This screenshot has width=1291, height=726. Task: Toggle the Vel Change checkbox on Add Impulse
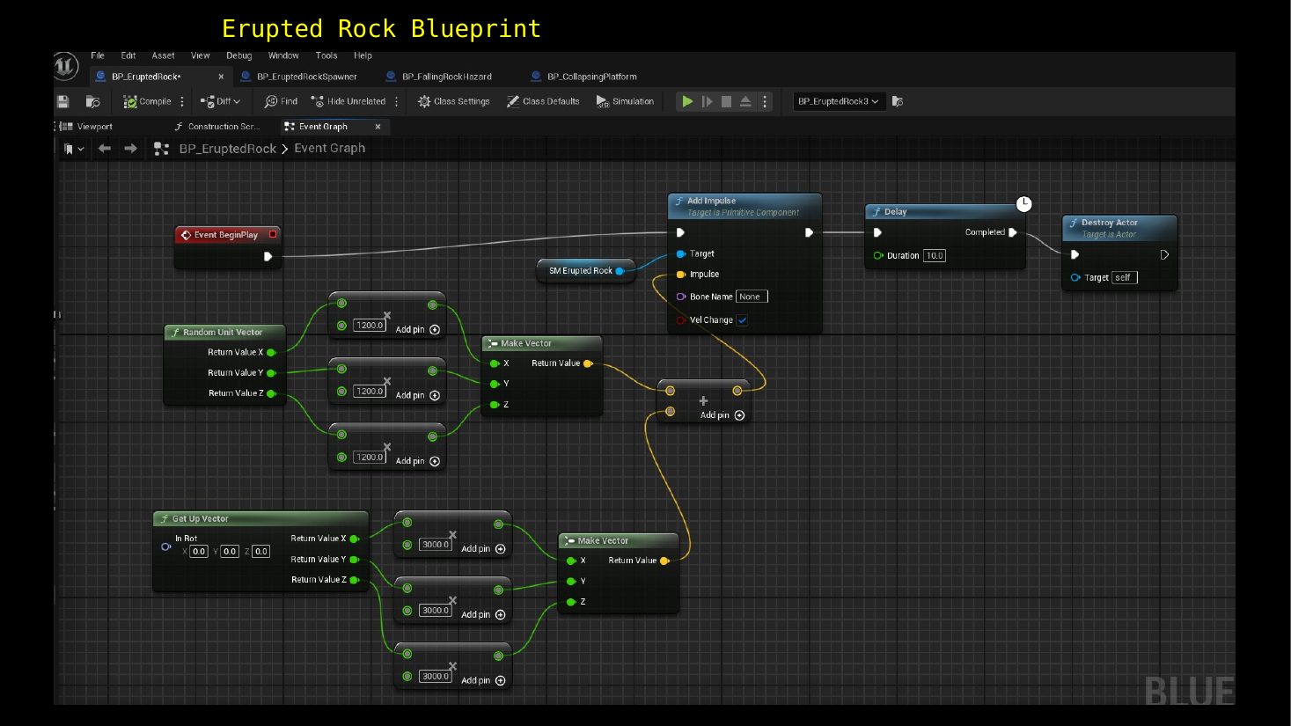742,320
